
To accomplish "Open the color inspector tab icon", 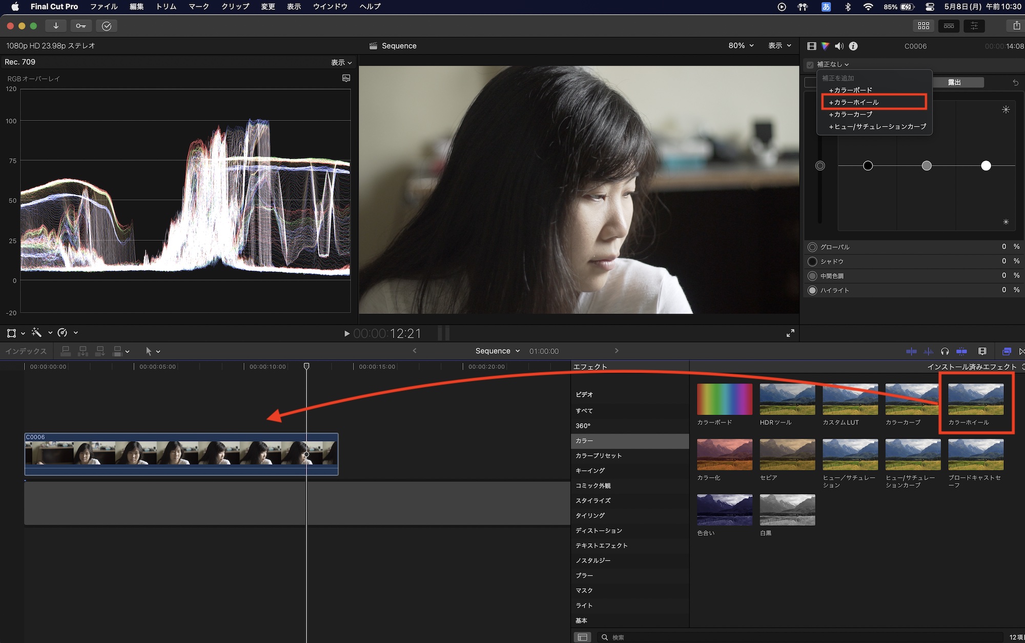I will click(x=825, y=46).
